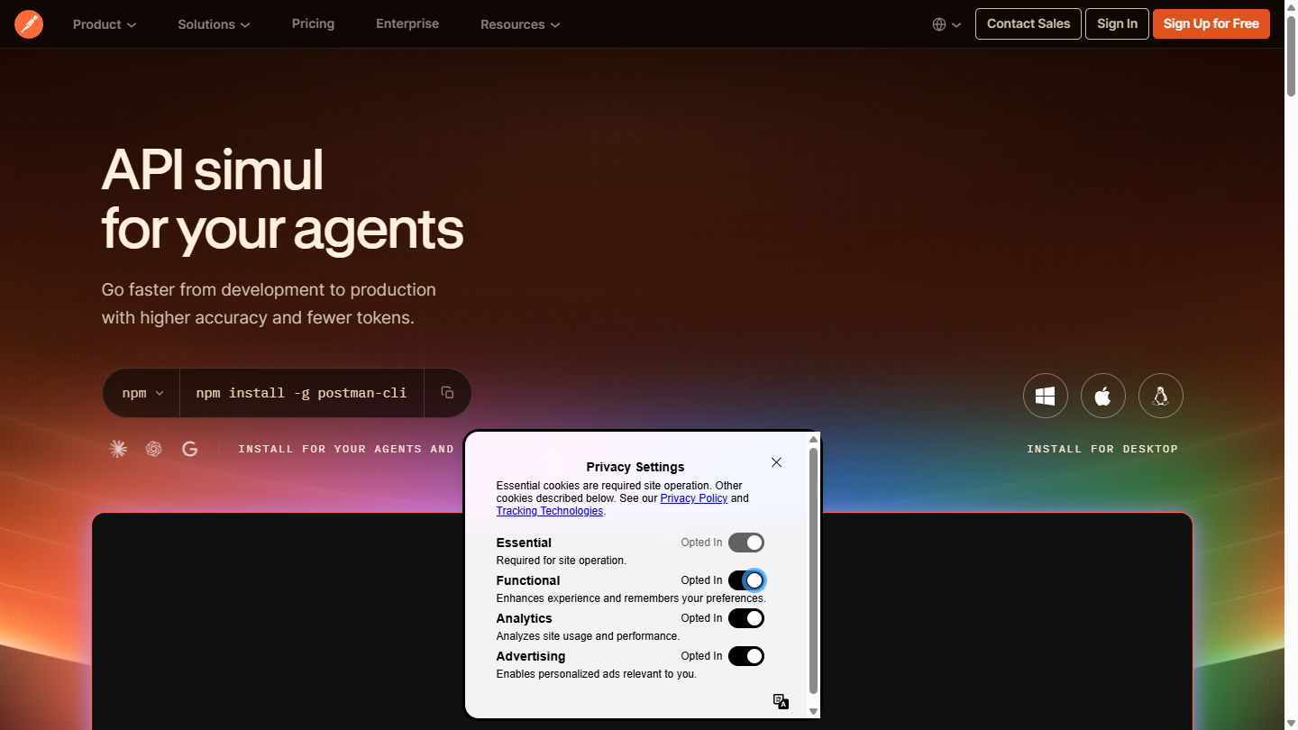Image resolution: width=1298 pixels, height=730 pixels.
Task: Turn off the Functional cookies switch
Action: 746,580
